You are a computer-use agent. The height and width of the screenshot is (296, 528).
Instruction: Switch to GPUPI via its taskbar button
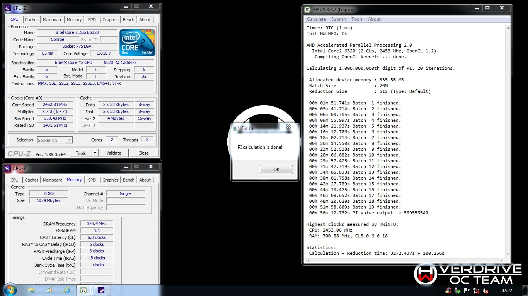click(x=83, y=290)
